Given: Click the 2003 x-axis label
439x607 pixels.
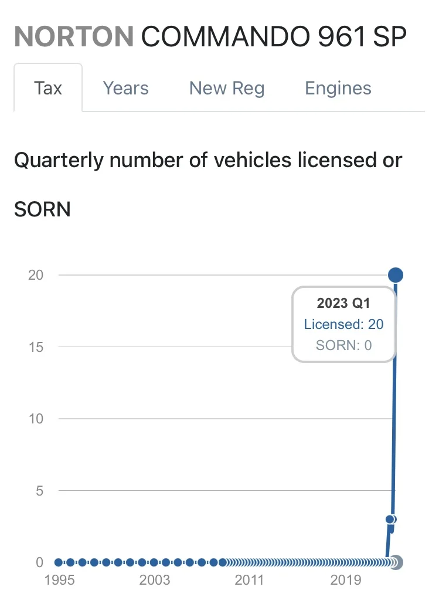Looking at the screenshot, I should pos(154,580).
